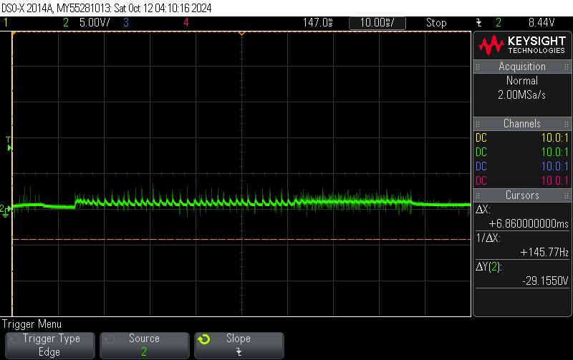Open the Acquisition panel header

tap(522, 67)
